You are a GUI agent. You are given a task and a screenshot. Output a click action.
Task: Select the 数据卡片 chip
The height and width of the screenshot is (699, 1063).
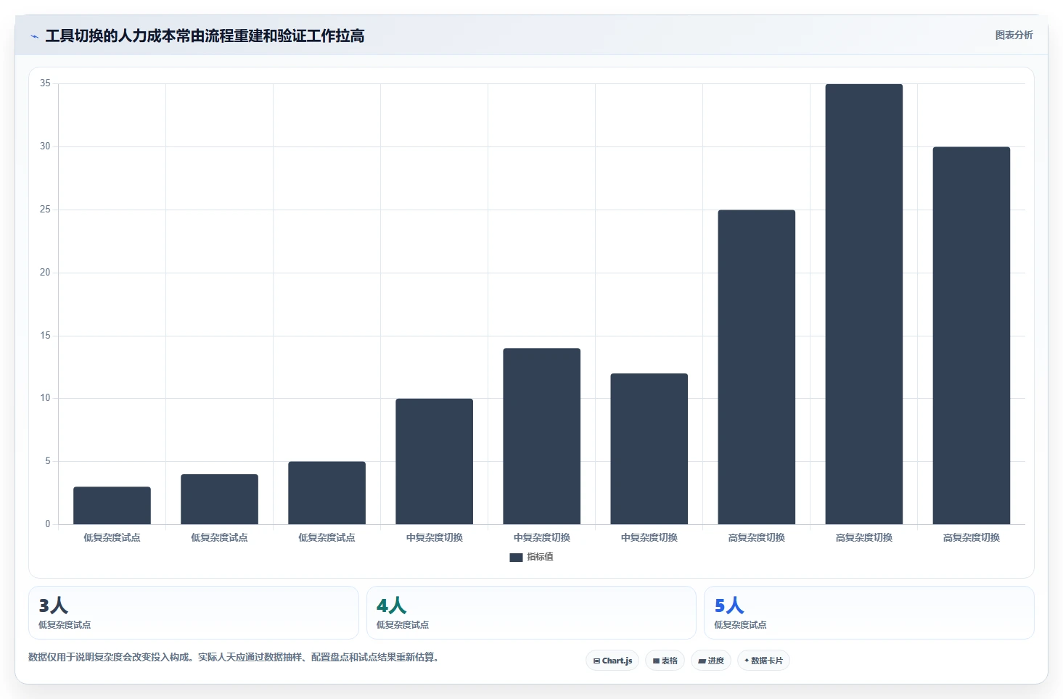click(x=763, y=661)
